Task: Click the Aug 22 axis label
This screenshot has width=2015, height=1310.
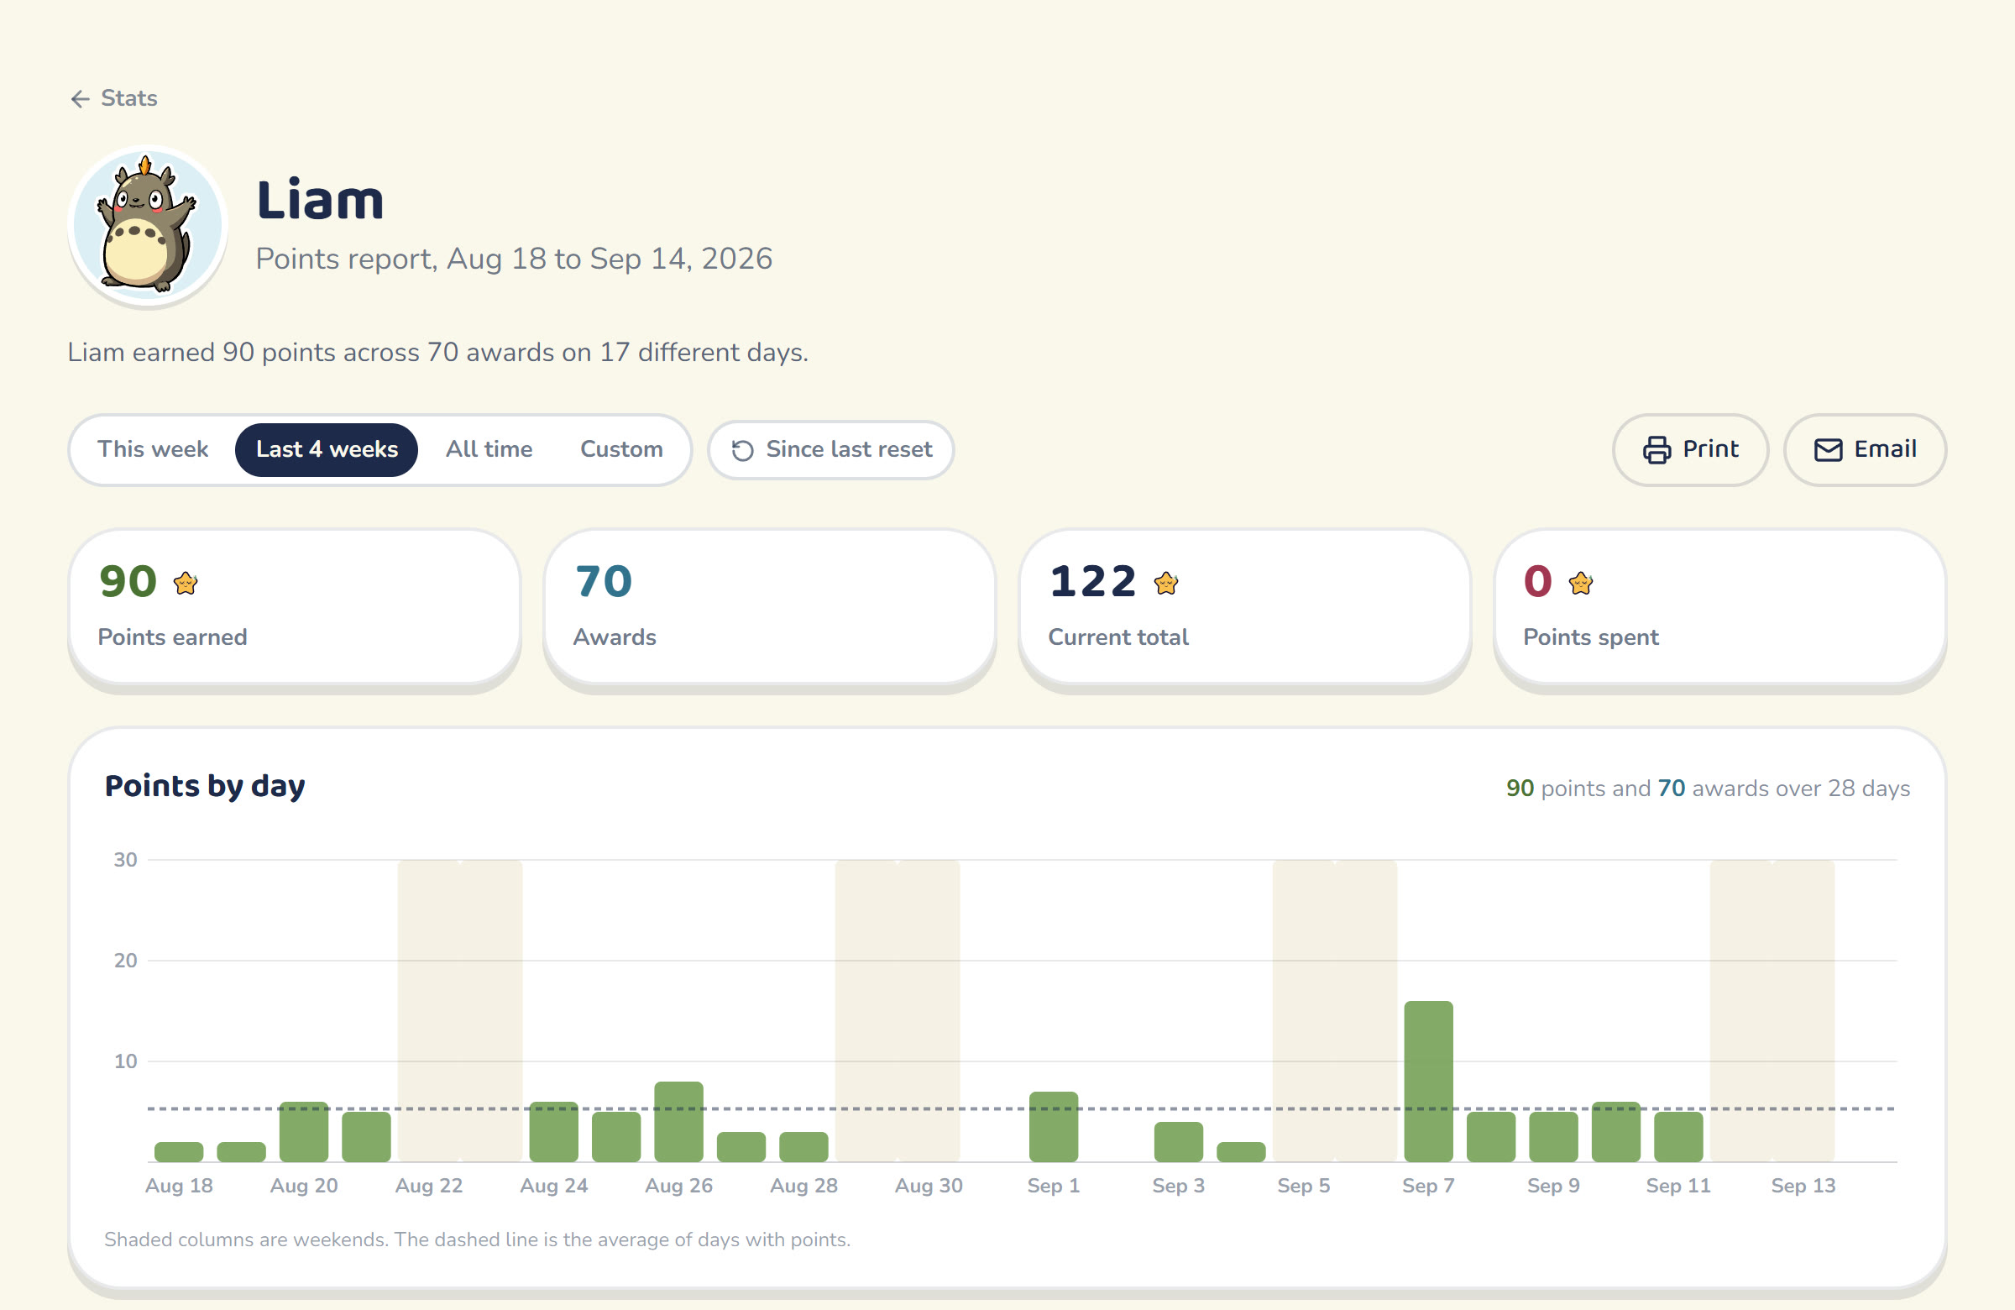Action: click(x=429, y=1186)
